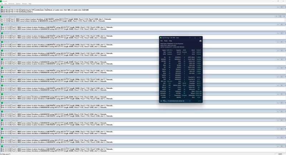This screenshot has width=286, height=155.
Task: Click Worker #11 Torture Test window icon
Action: tap(2, 103)
